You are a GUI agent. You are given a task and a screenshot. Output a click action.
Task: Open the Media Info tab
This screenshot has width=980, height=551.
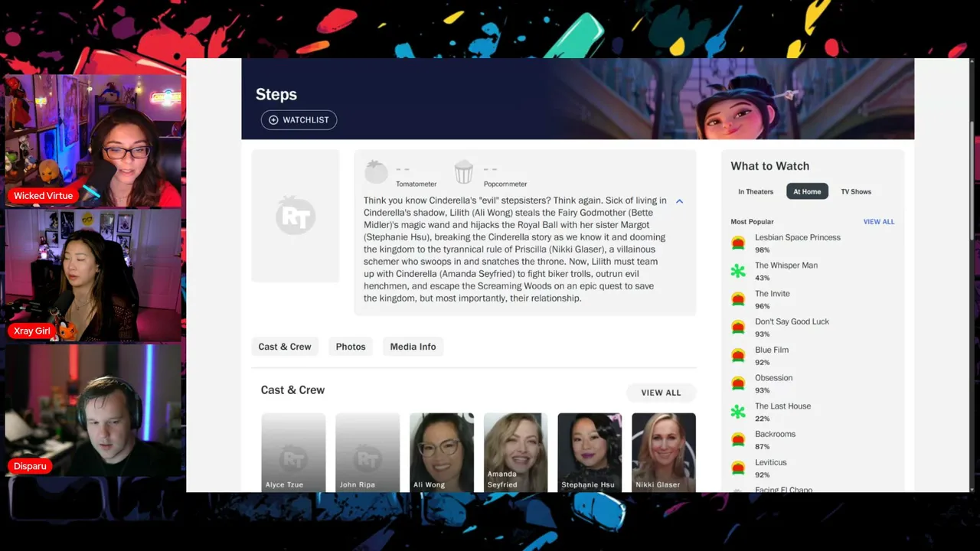point(413,347)
